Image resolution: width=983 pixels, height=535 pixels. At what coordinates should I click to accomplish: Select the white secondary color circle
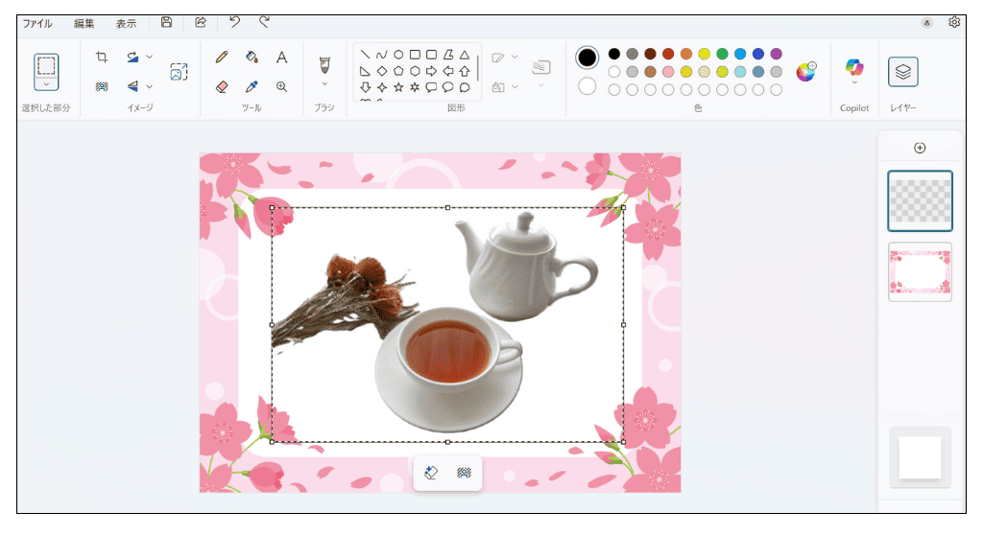(587, 86)
